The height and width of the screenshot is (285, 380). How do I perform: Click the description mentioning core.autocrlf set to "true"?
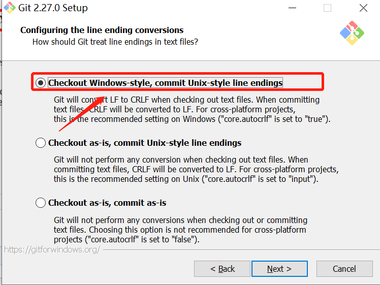pos(192,109)
